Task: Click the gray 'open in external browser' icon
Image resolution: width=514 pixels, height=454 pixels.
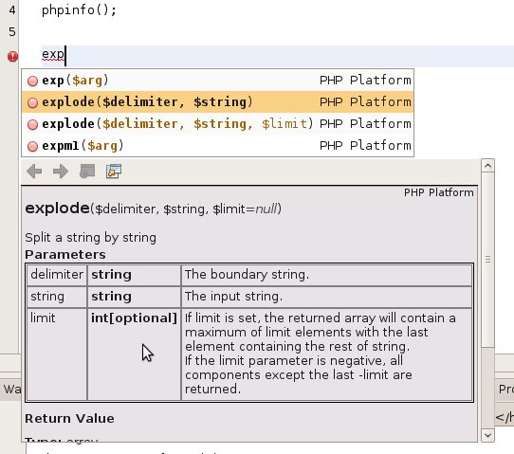Action: click(x=87, y=171)
